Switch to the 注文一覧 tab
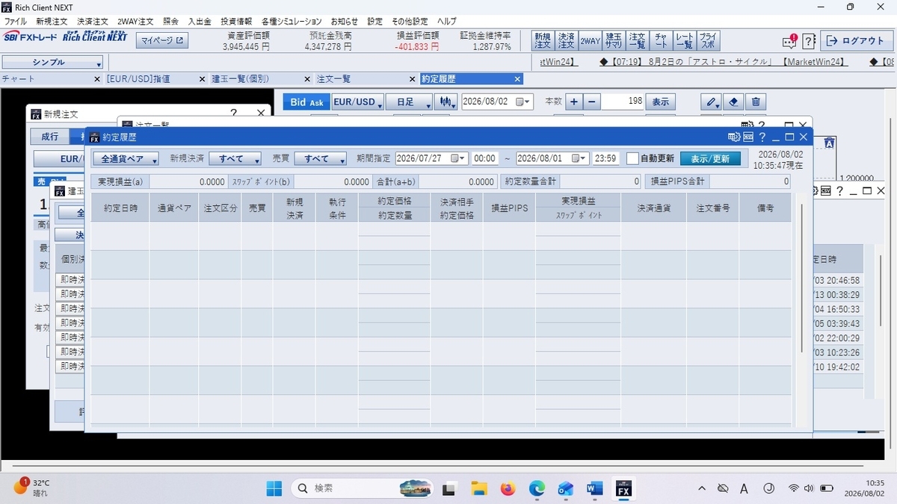 point(334,78)
